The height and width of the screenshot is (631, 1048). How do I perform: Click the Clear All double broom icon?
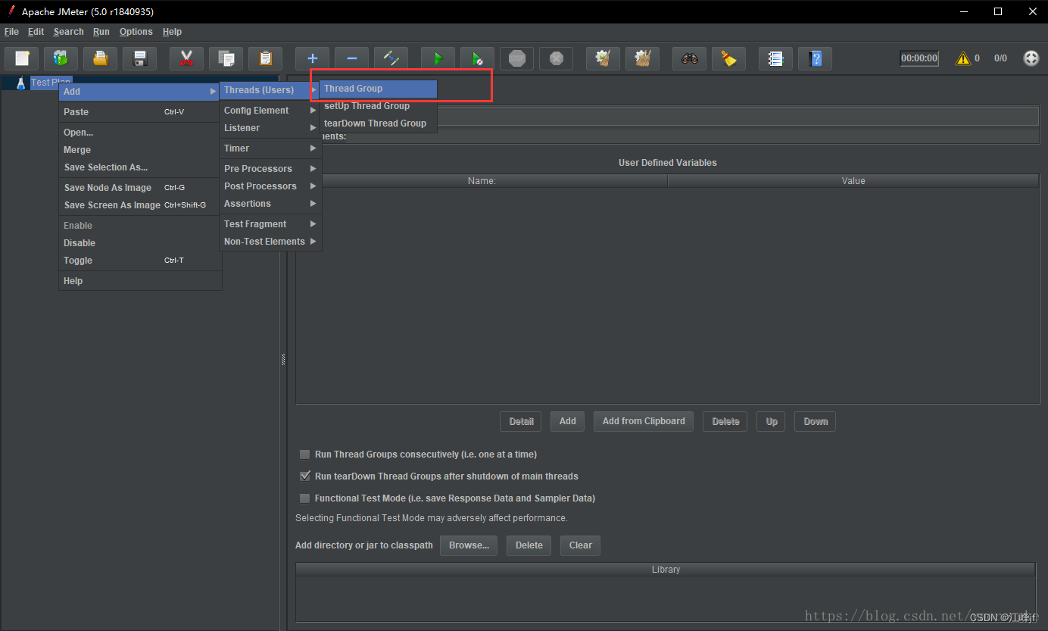click(642, 58)
